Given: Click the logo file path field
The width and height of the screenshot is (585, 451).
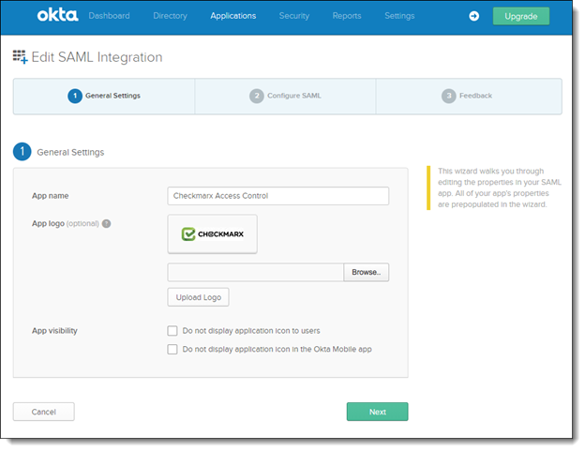Looking at the screenshot, I should click(256, 272).
